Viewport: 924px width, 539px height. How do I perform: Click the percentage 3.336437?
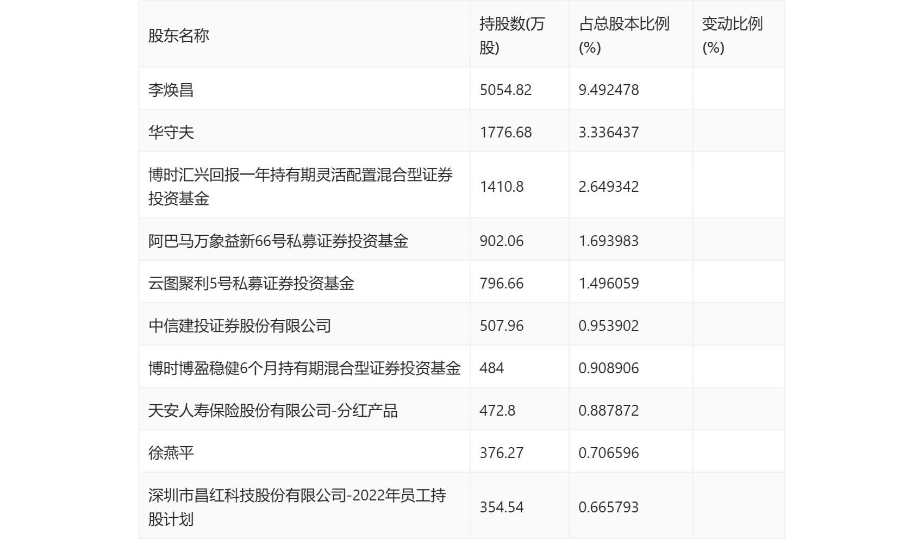(x=609, y=132)
